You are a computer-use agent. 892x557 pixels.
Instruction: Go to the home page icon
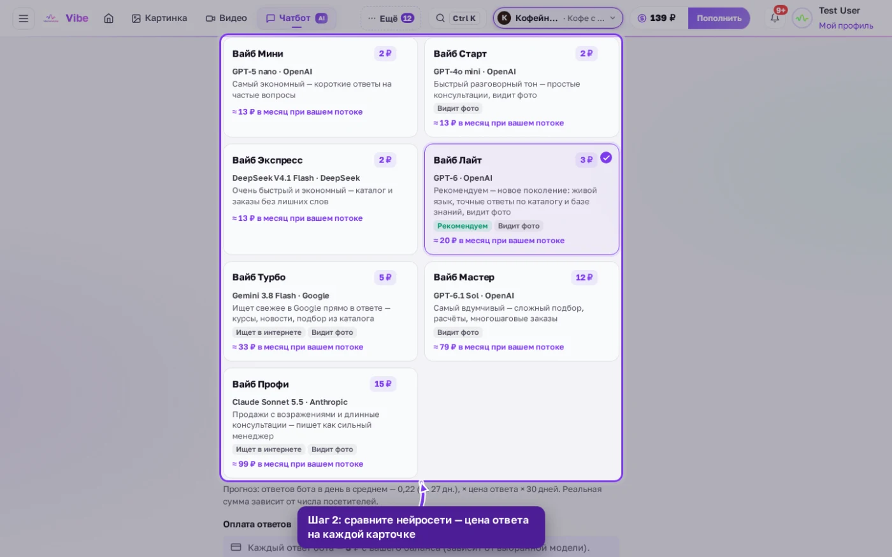109,18
